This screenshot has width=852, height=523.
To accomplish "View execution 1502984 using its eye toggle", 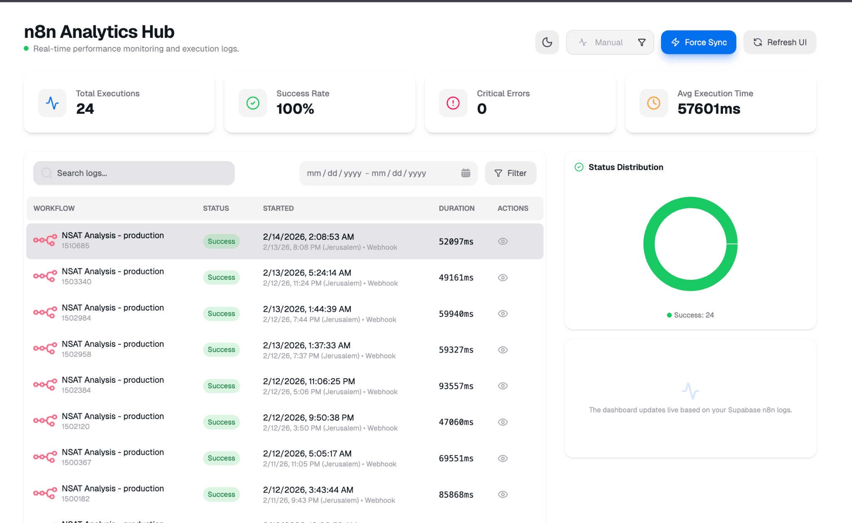I will point(503,313).
